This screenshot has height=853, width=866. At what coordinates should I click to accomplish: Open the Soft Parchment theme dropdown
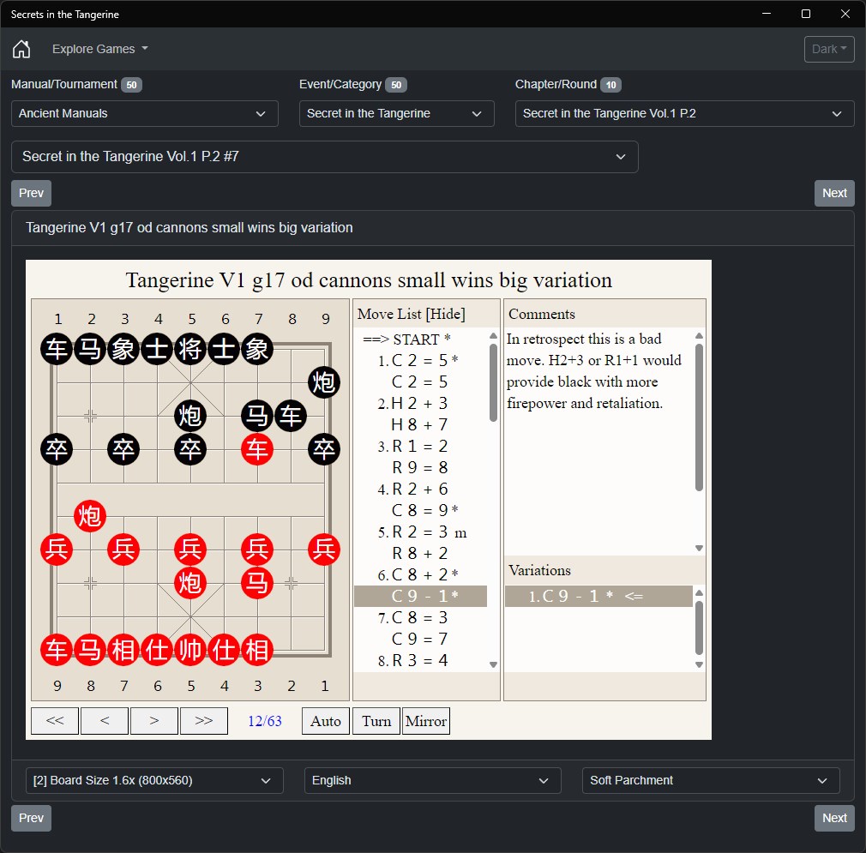click(711, 780)
